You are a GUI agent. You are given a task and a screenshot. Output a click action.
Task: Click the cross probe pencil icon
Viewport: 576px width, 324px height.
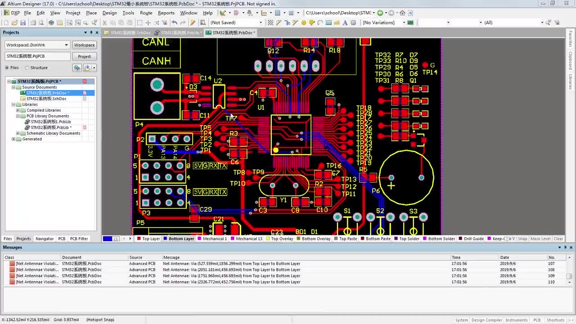(x=193, y=22)
